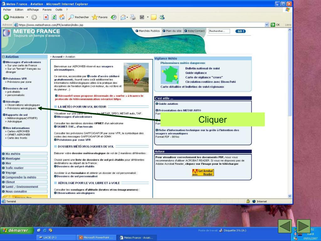Click the Forward navigation arrow
The image size is (321, 241).
pyautogui.click(x=34, y=17)
